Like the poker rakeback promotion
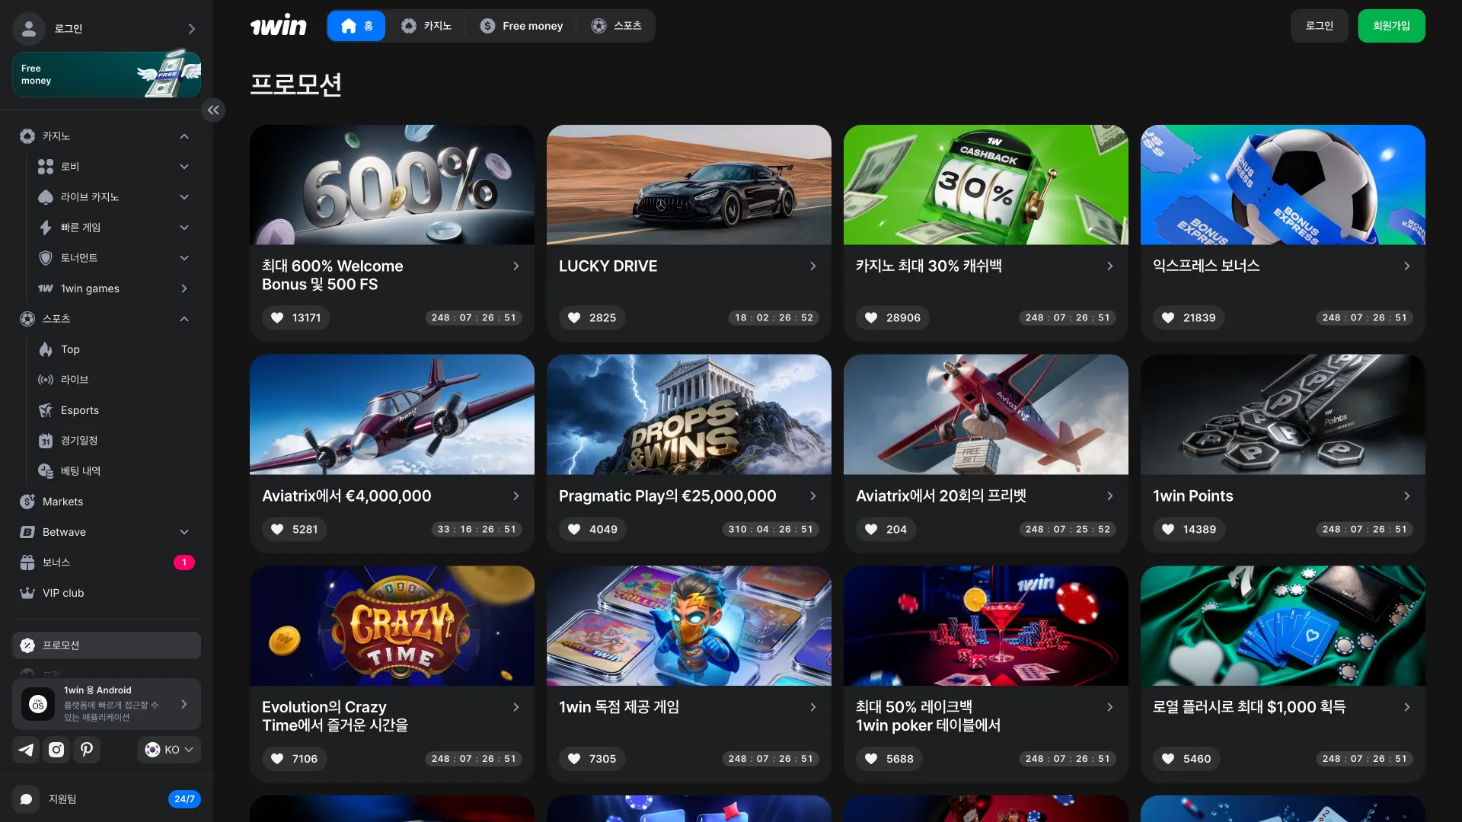1462x822 pixels. 889,759
